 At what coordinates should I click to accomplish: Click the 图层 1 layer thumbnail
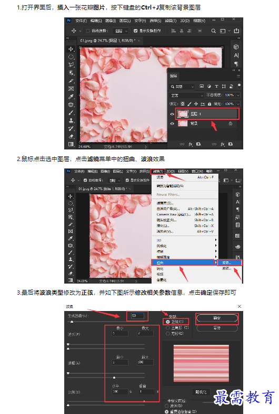(x=182, y=114)
